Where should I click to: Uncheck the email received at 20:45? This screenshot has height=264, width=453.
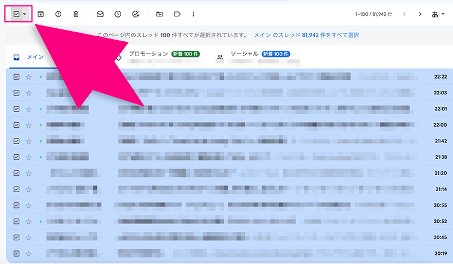(16, 237)
